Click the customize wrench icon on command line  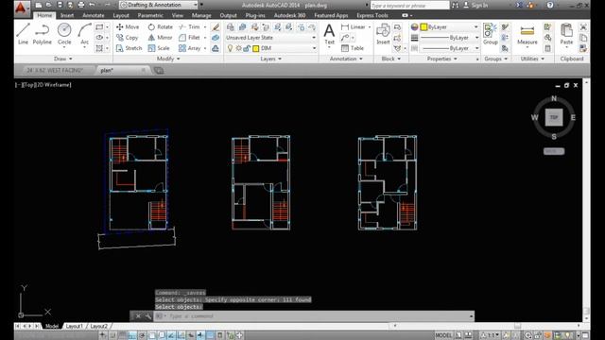(x=148, y=316)
